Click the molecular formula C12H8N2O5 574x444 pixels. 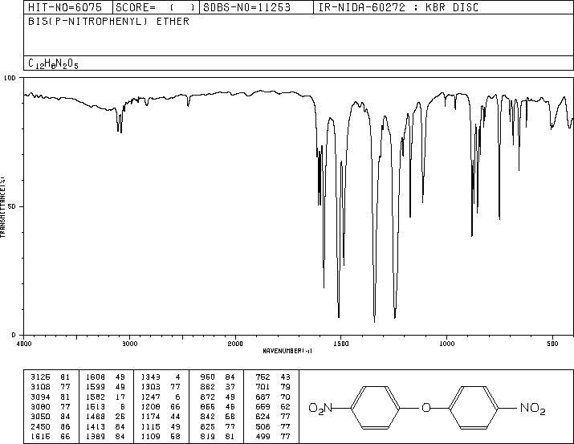coord(53,63)
